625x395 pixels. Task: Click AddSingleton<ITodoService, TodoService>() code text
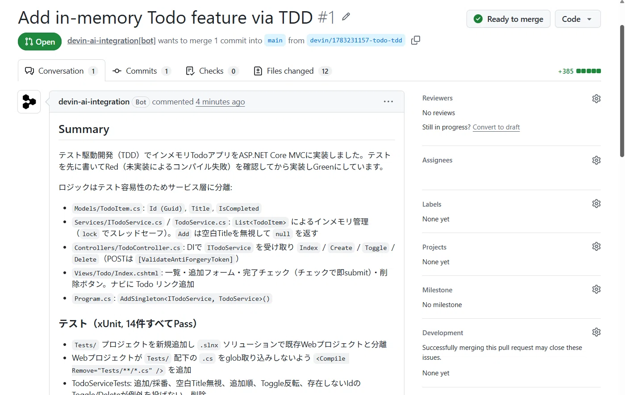tap(195, 299)
